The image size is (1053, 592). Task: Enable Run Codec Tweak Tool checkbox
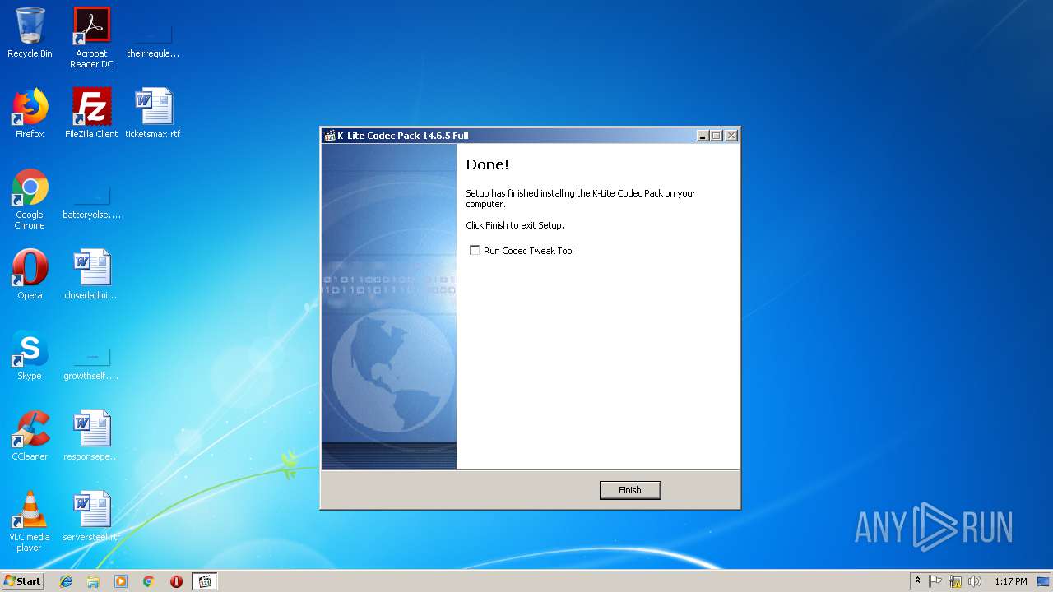pyautogui.click(x=475, y=251)
